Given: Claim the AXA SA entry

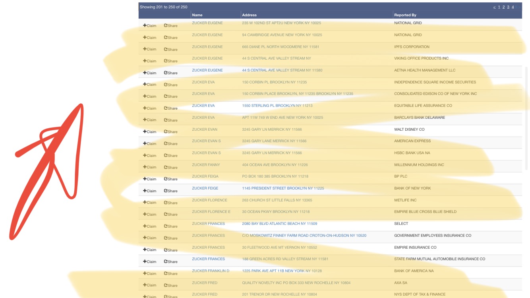Looking at the screenshot, I should pos(150,285).
